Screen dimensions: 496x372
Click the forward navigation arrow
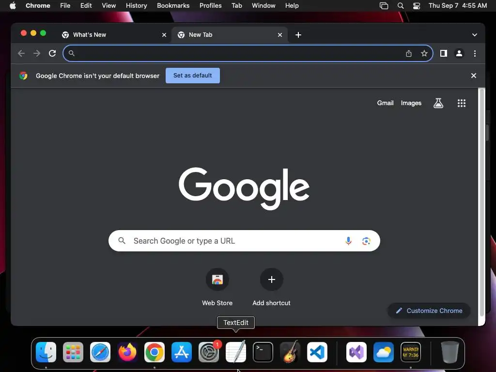pyautogui.click(x=37, y=53)
